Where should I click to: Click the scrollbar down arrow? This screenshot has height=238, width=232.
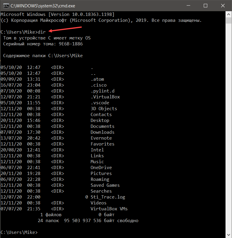tap(228, 235)
